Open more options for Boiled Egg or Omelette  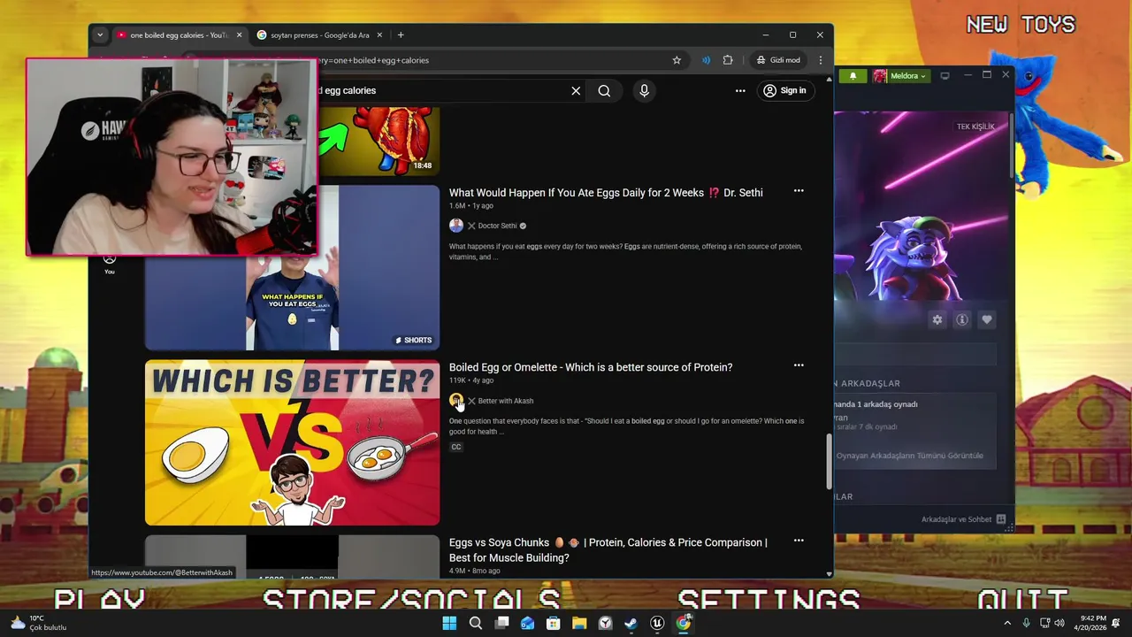coord(799,365)
